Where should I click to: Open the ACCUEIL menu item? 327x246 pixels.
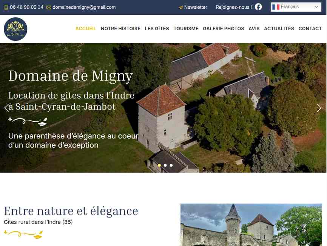click(86, 29)
